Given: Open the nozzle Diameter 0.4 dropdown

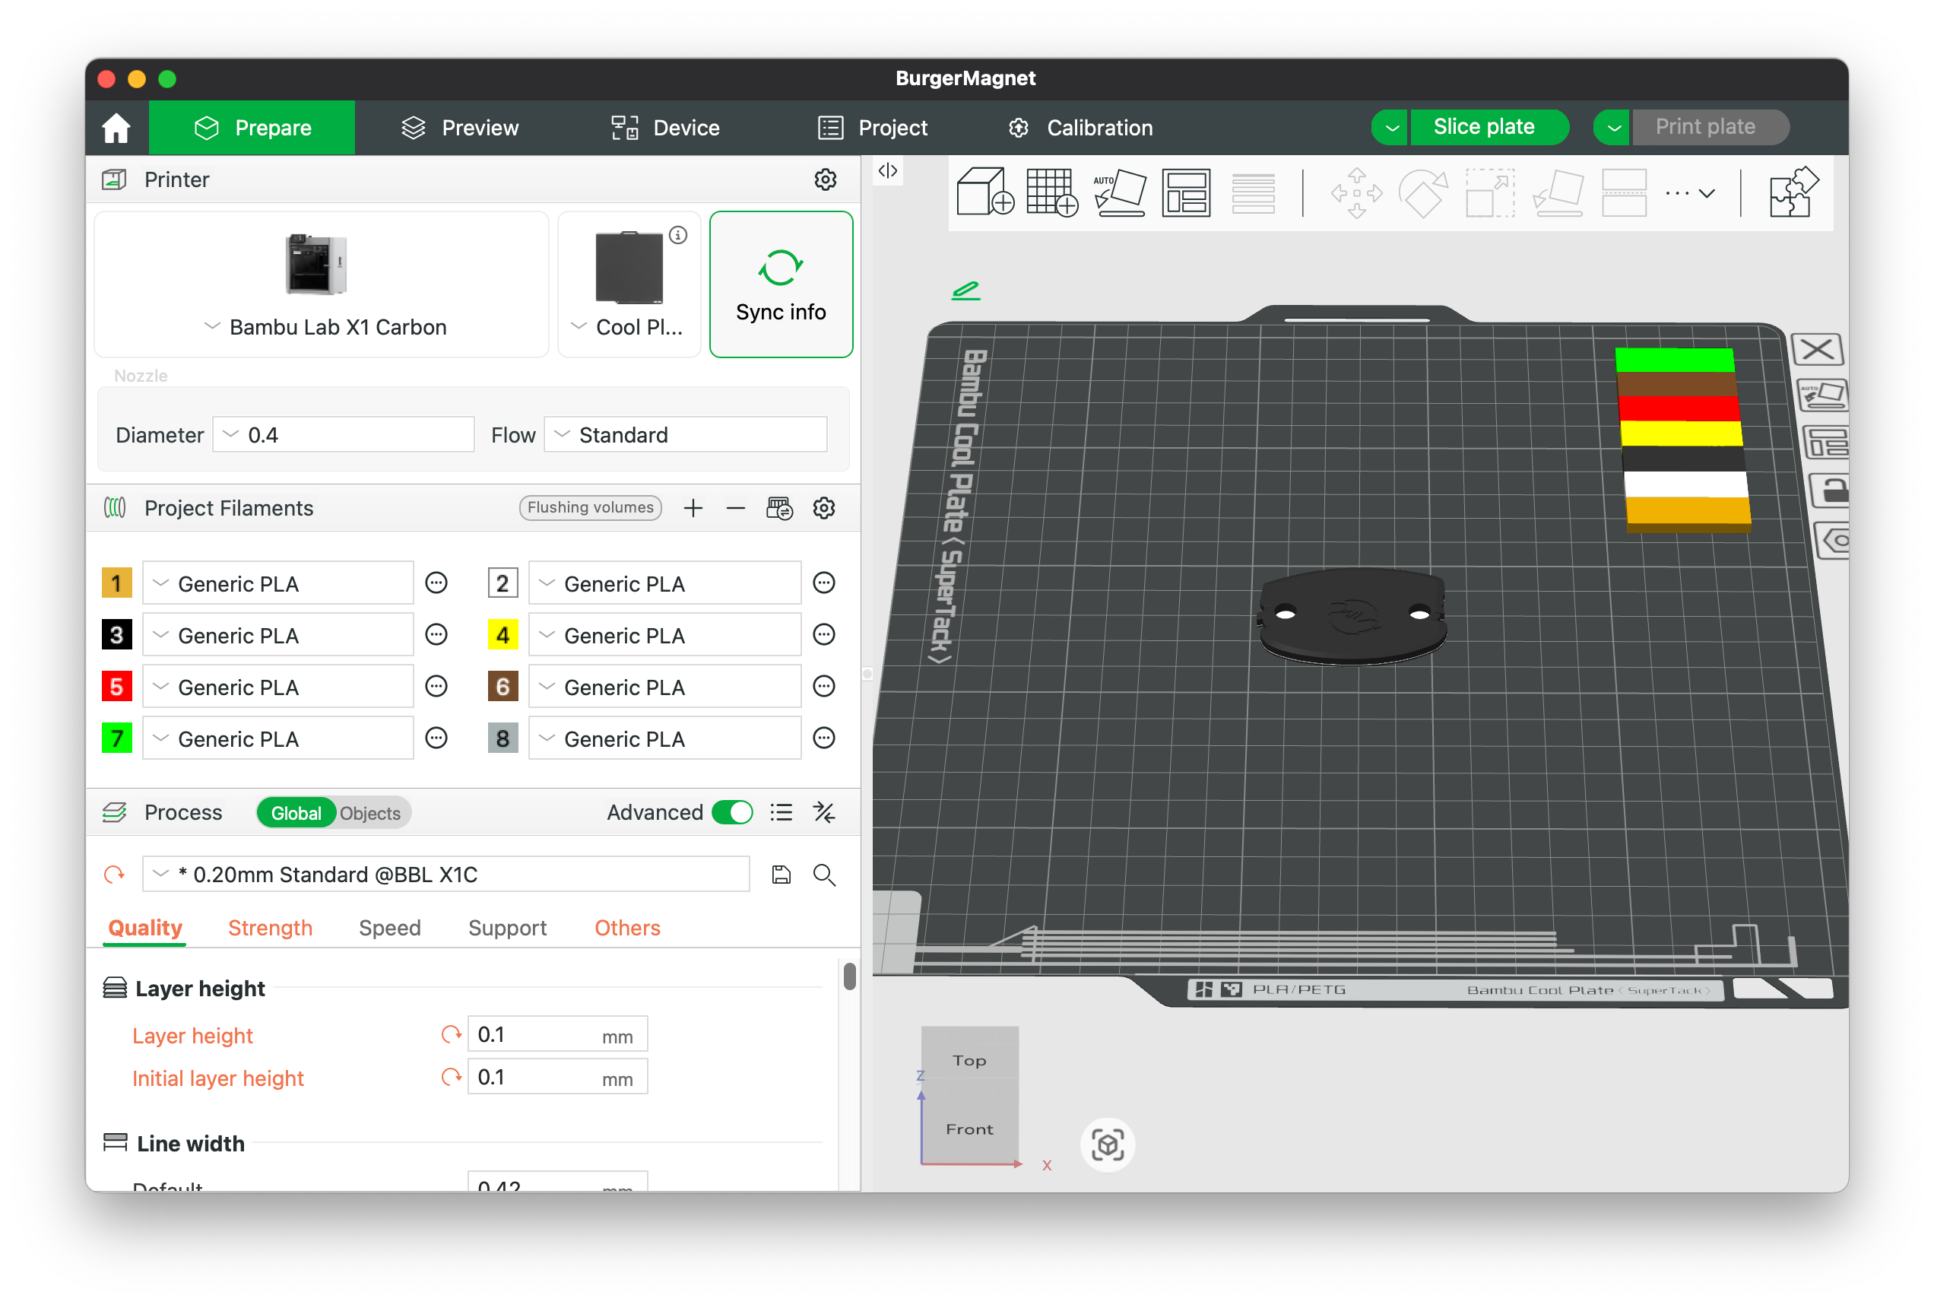Looking at the screenshot, I should [x=343, y=434].
